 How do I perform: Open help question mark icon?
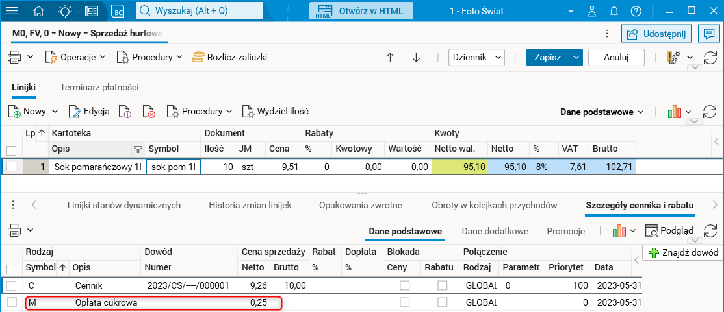[x=636, y=10]
